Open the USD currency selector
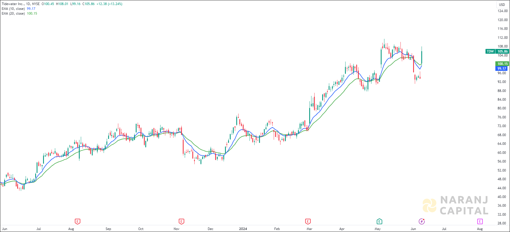This screenshot has height=232, width=510. pos(502,4)
